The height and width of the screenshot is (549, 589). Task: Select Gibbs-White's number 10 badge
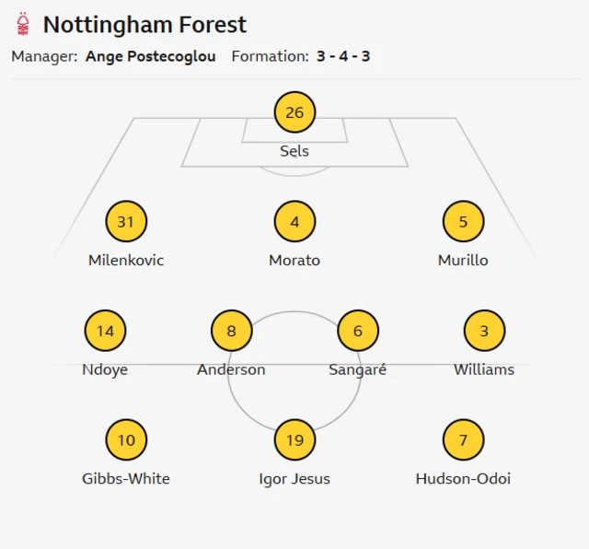126,440
